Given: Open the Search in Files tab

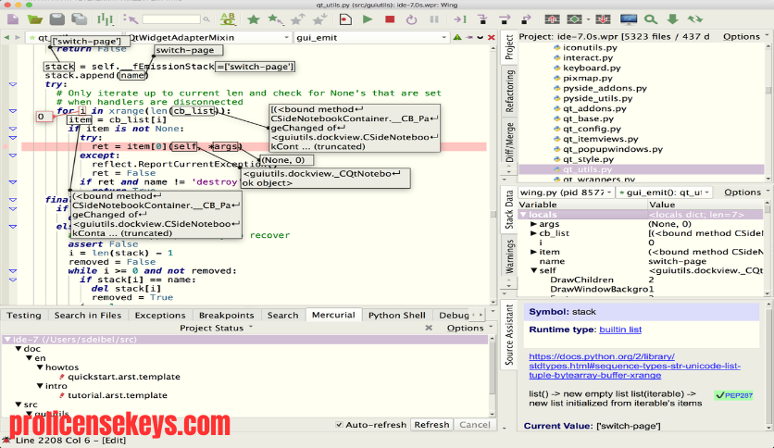Looking at the screenshot, I should pos(87,316).
